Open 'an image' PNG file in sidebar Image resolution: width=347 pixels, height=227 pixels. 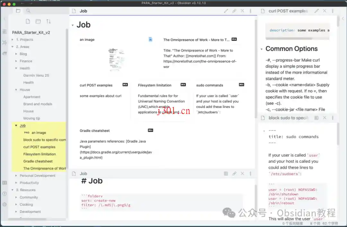pos(39,133)
